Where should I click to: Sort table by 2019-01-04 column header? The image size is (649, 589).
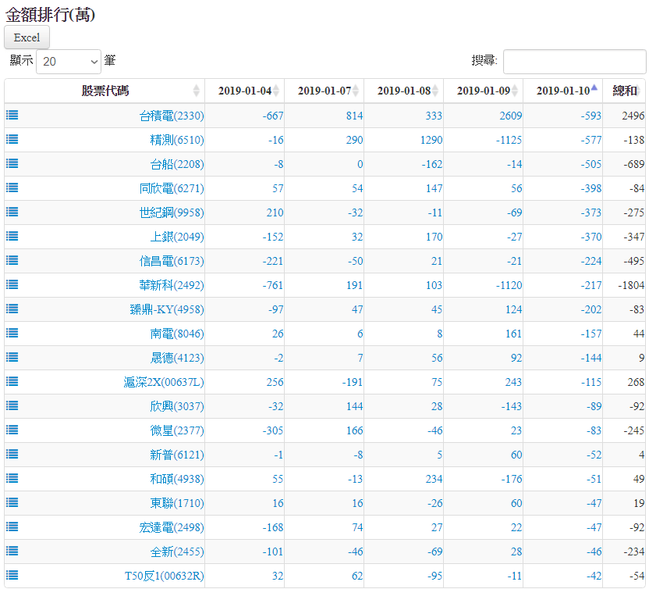[x=244, y=91]
